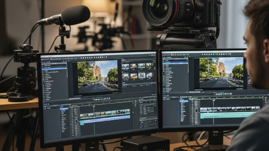Select the highlighted item in left monitor's project tree

[54, 68]
